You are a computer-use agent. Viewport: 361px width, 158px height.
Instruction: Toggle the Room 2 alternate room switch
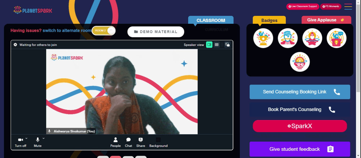103,31
